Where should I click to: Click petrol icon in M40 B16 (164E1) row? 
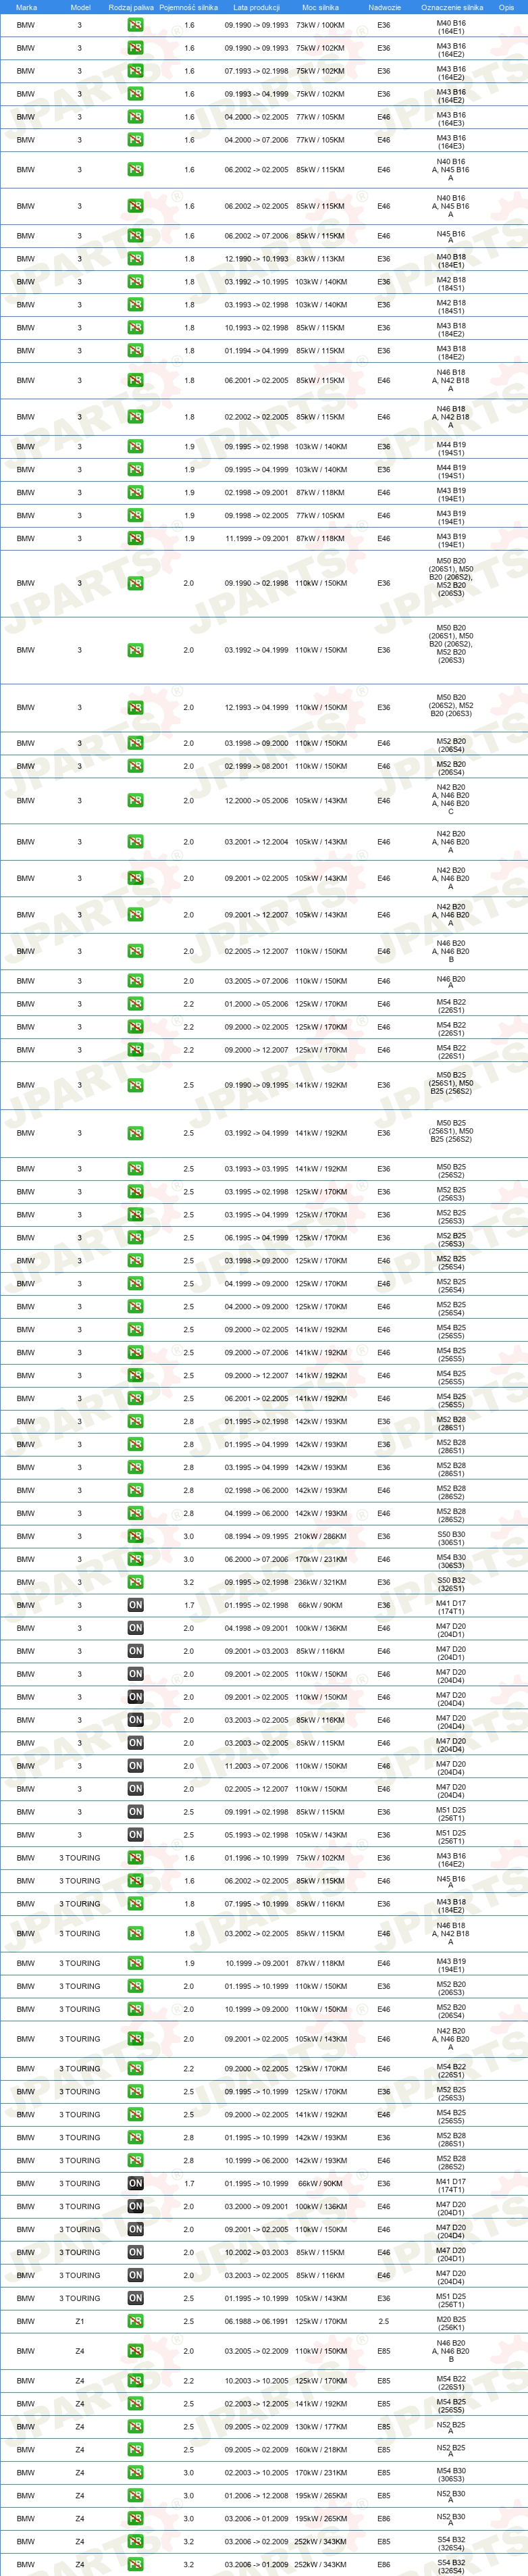(x=135, y=25)
